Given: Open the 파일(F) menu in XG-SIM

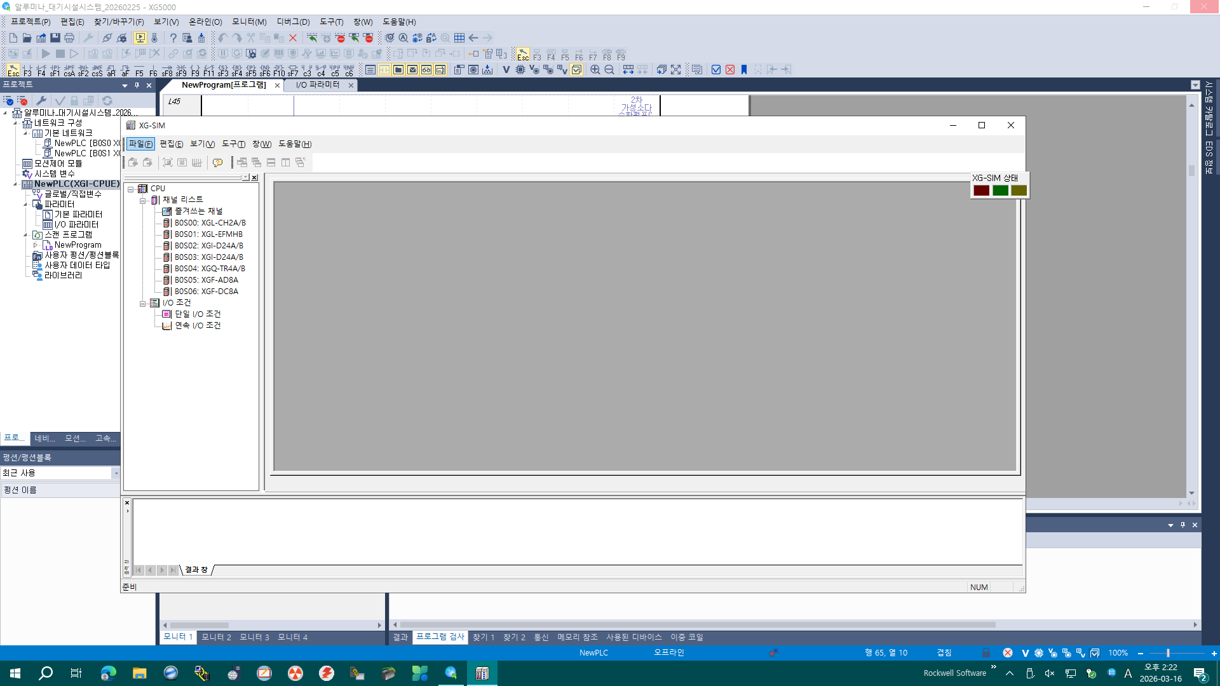Looking at the screenshot, I should 140,144.
